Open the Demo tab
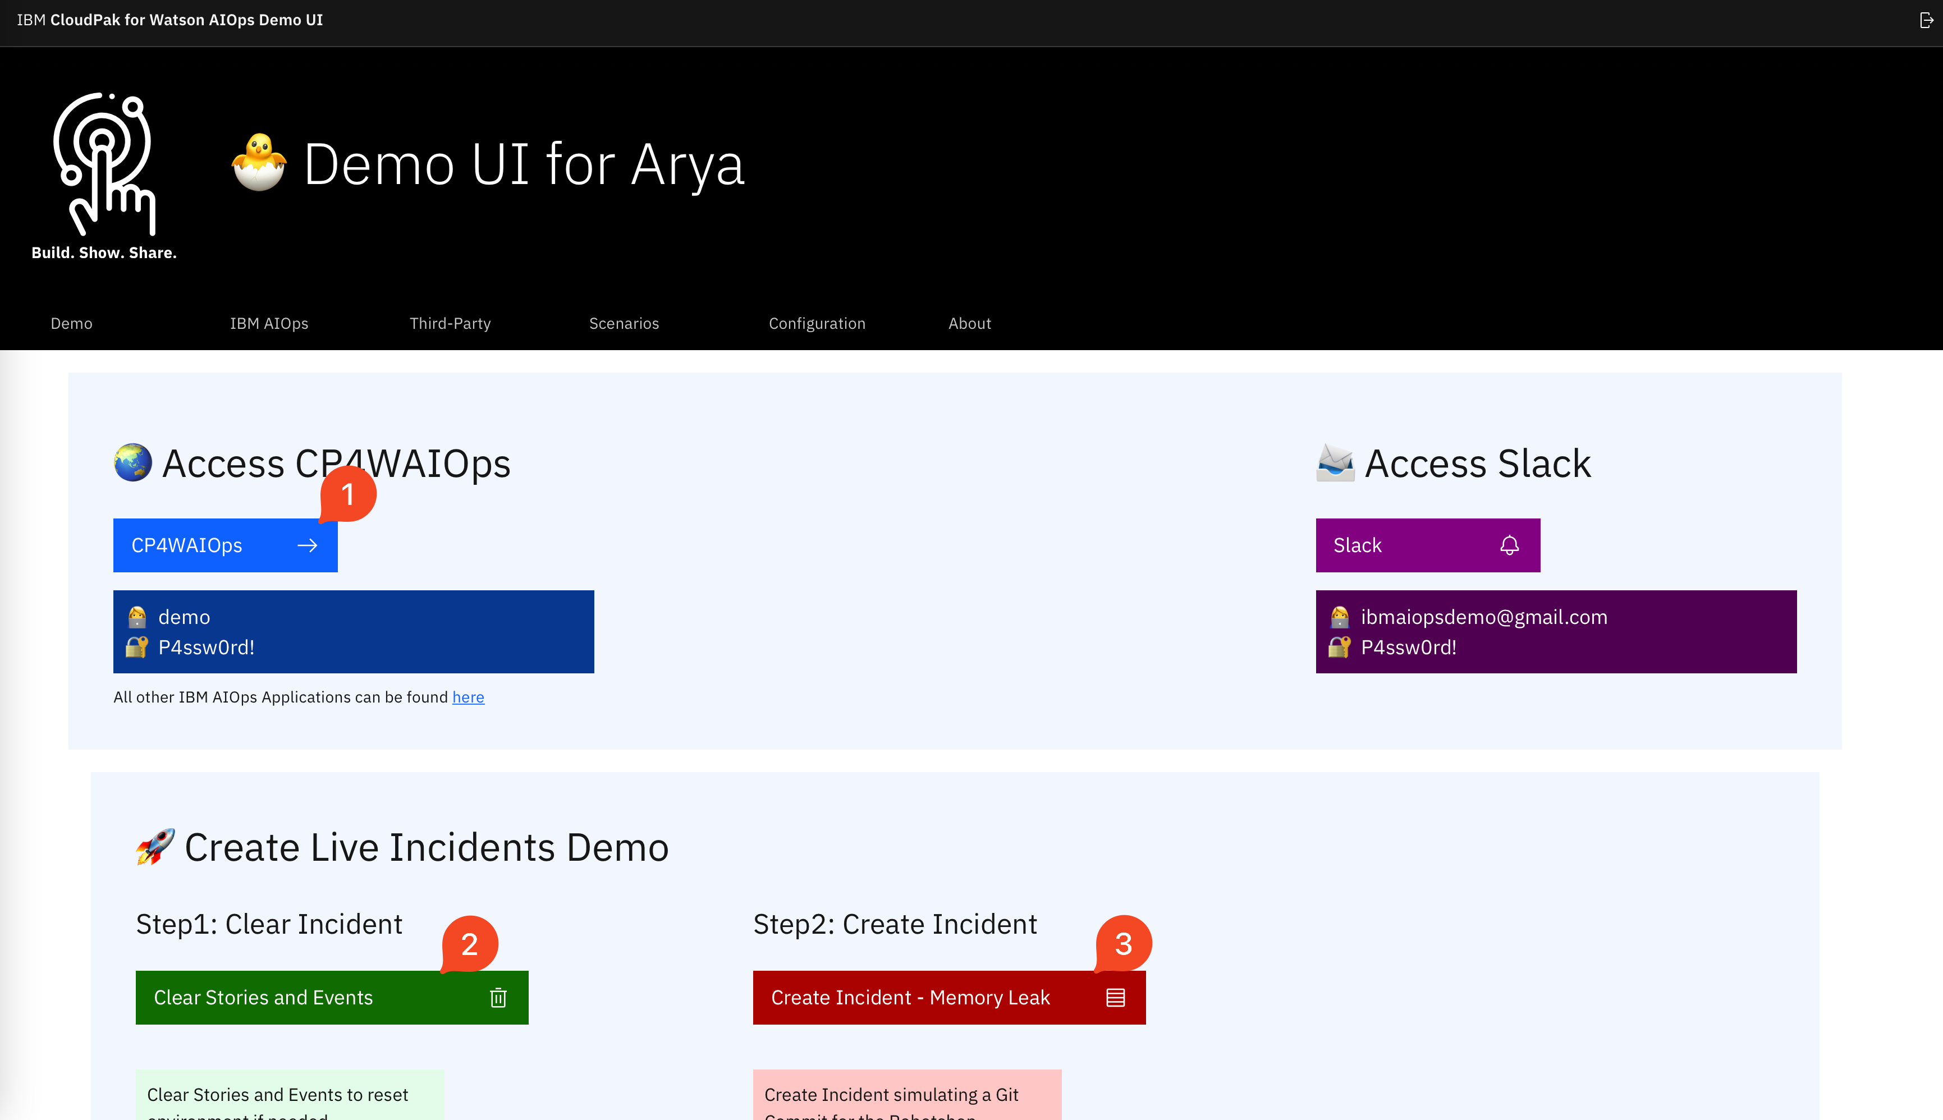Viewport: 1943px width, 1120px height. [71, 324]
